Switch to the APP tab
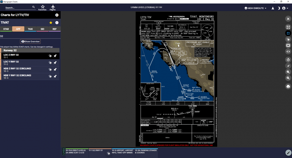This screenshot has height=158, width=292. coord(18,29)
